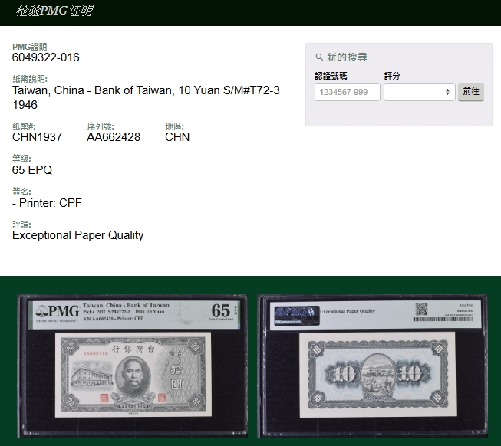Click the 前往 go button

click(470, 92)
